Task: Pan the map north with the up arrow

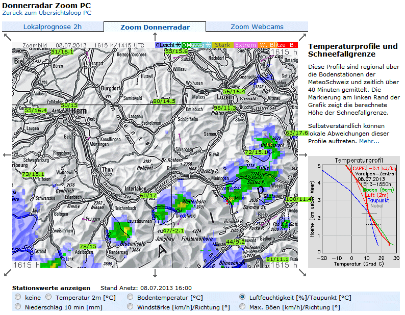Action: pos(155,36)
